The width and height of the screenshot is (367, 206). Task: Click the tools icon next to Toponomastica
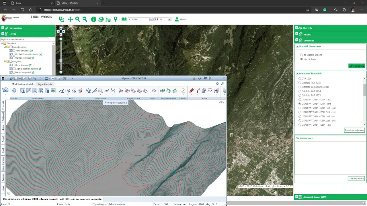(x=32, y=51)
